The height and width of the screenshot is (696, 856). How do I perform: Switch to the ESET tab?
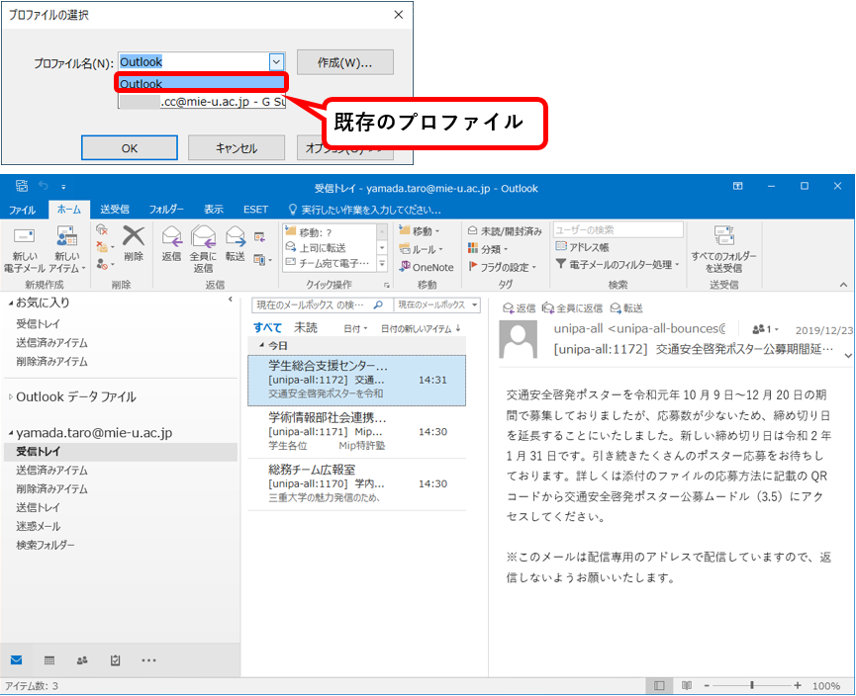(255, 210)
